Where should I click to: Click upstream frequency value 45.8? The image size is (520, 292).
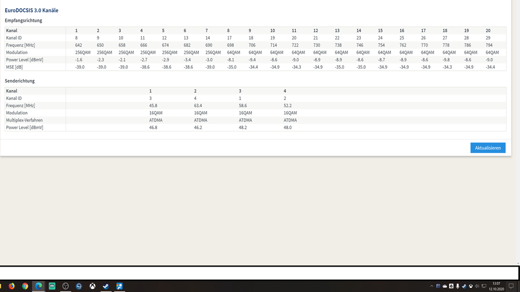pos(153,105)
